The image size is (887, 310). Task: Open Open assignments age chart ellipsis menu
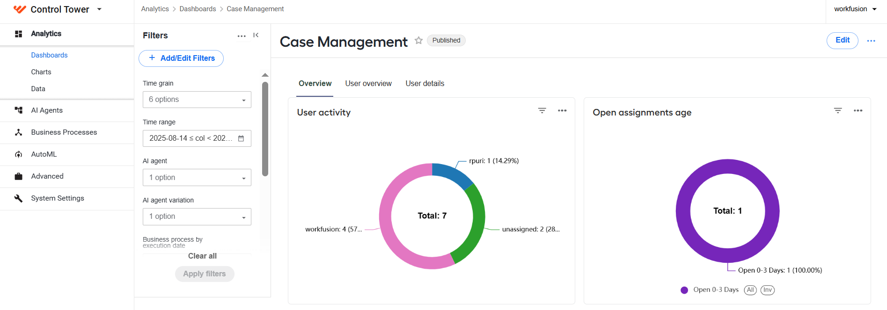pyautogui.click(x=858, y=111)
